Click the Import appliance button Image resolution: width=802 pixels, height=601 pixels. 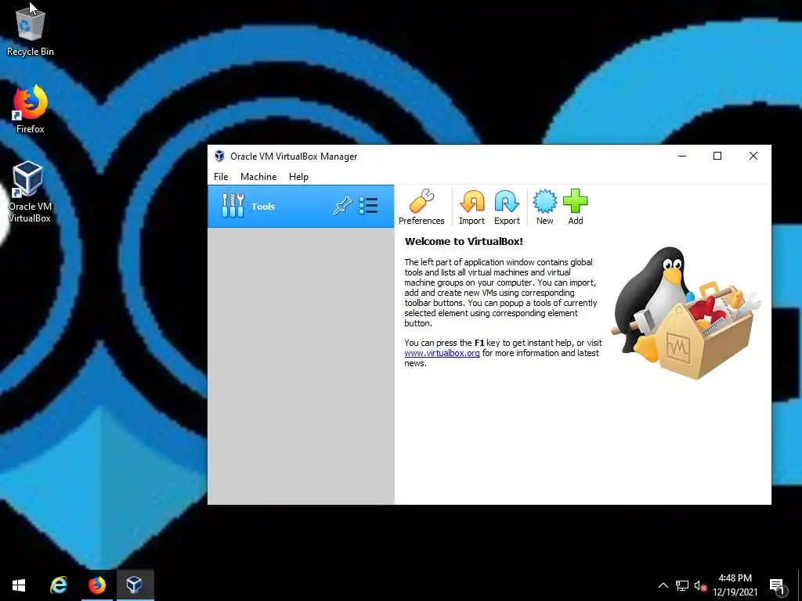pyautogui.click(x=471, y=207)
